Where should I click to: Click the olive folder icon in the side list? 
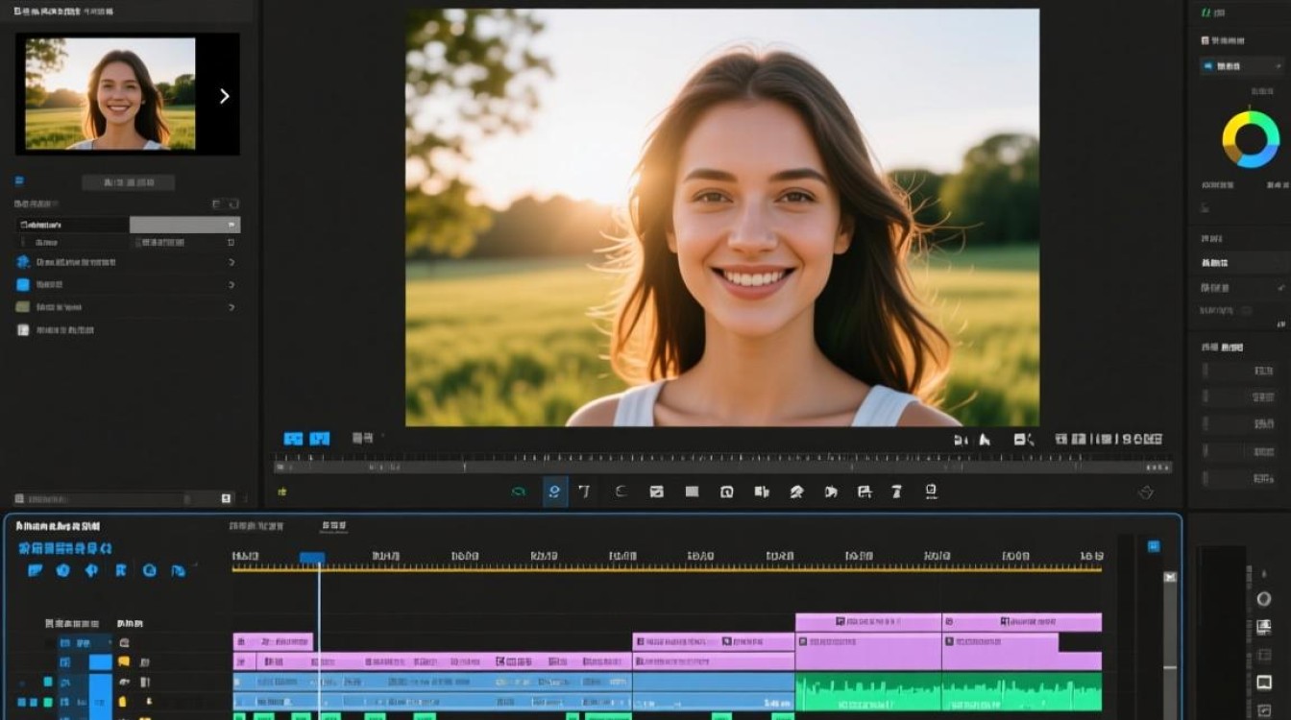(23, 307)
